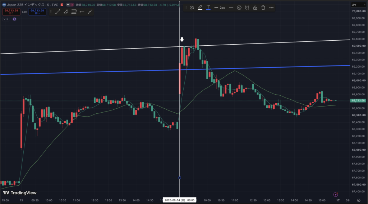The width and height of the screenshot is (368, 204).
Task: Add alert with the alarm clock icon
Action: 247,8
